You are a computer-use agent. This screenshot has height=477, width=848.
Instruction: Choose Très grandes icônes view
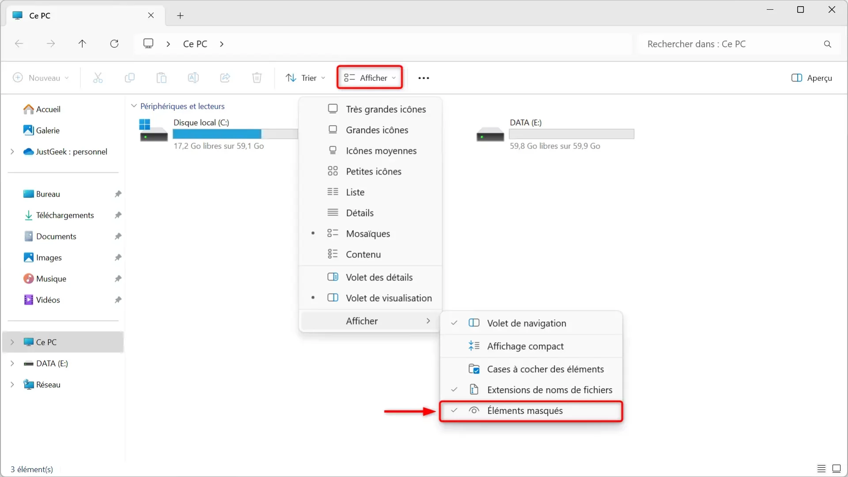[371, 109]
